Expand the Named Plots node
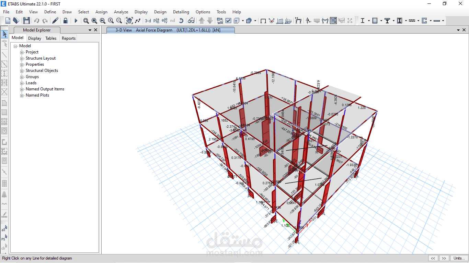 pyautogui.click(x=22, y=96)
